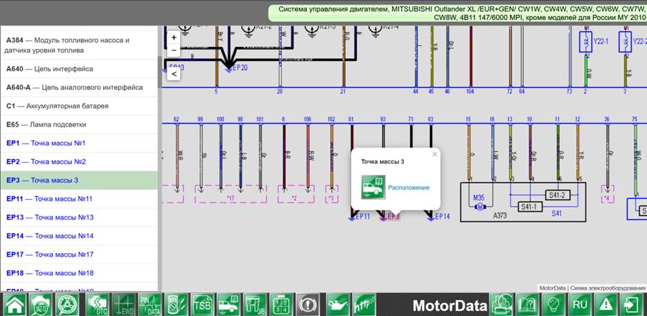Switch language with the RU button
The image size is (647, 316).
pos(580,304)
